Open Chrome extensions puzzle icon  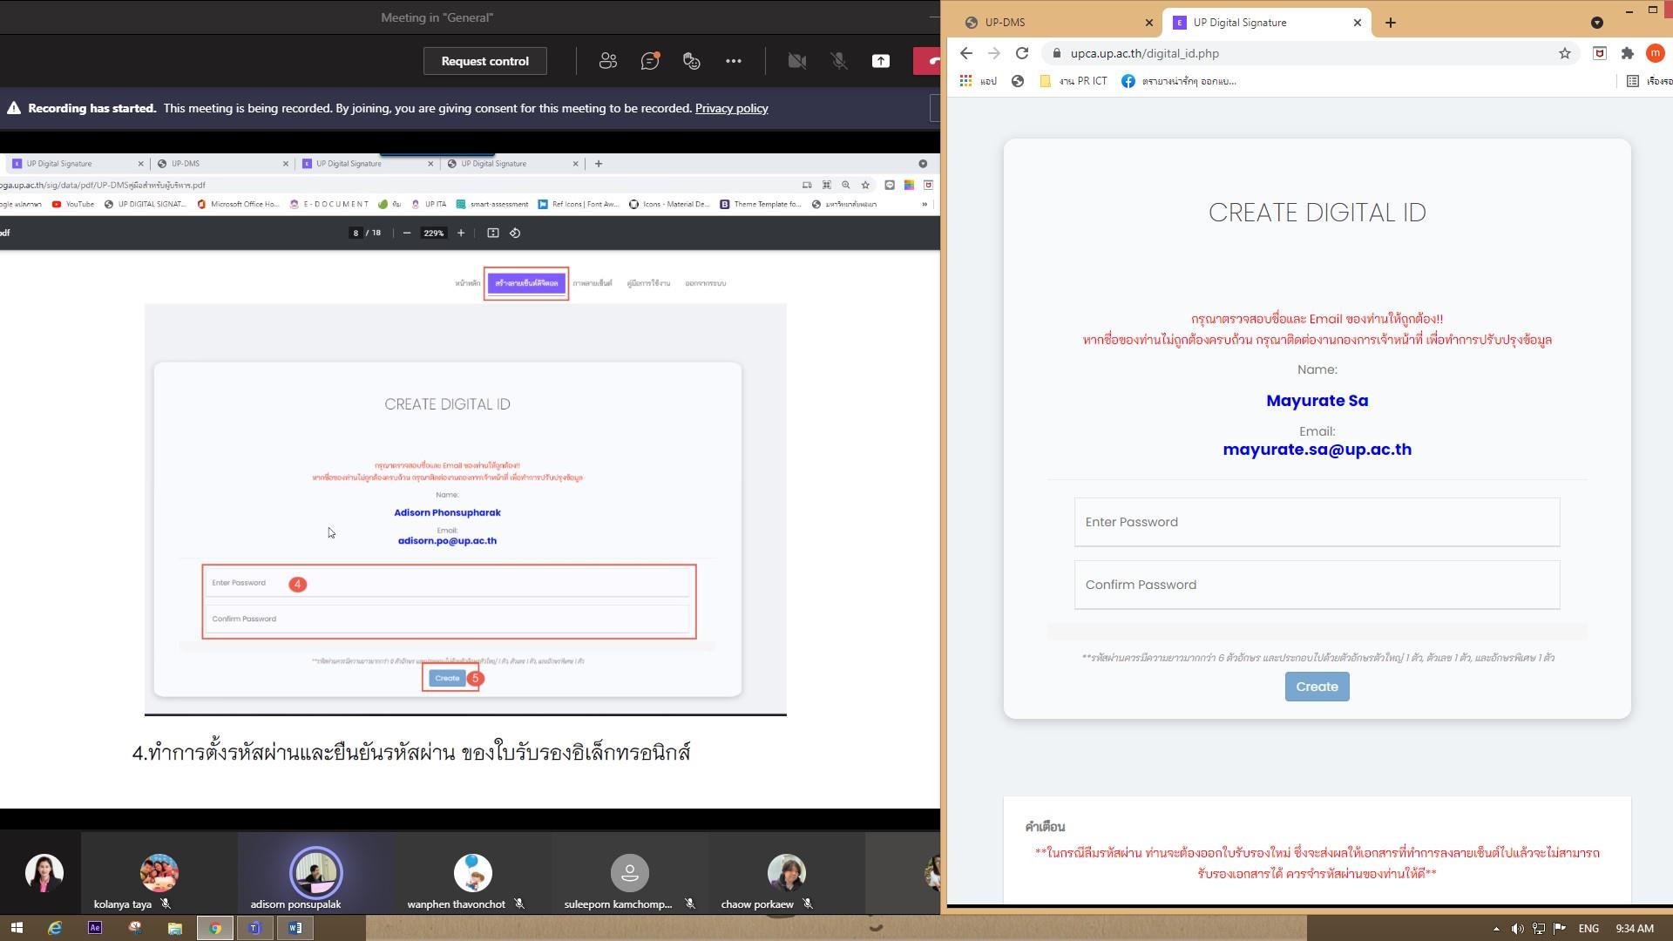[1627, 53]
